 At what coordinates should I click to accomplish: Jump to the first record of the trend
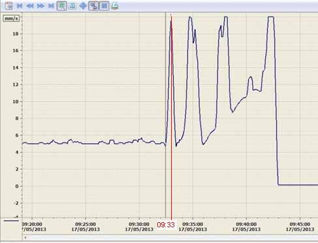(20, 6)
